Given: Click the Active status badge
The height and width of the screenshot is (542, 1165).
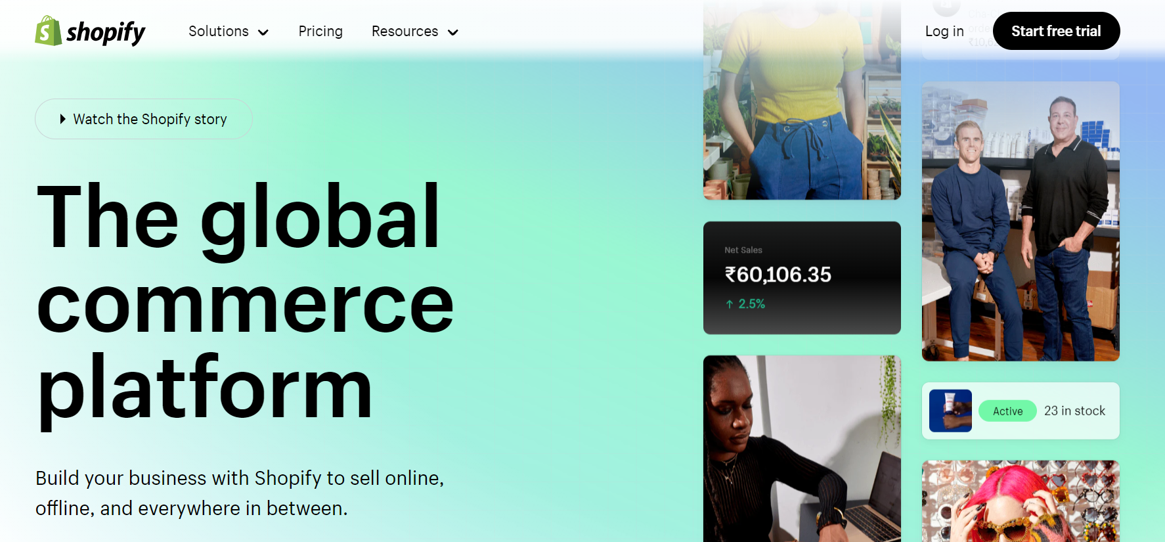Looking at the screenshot, I should point(1007,411).
